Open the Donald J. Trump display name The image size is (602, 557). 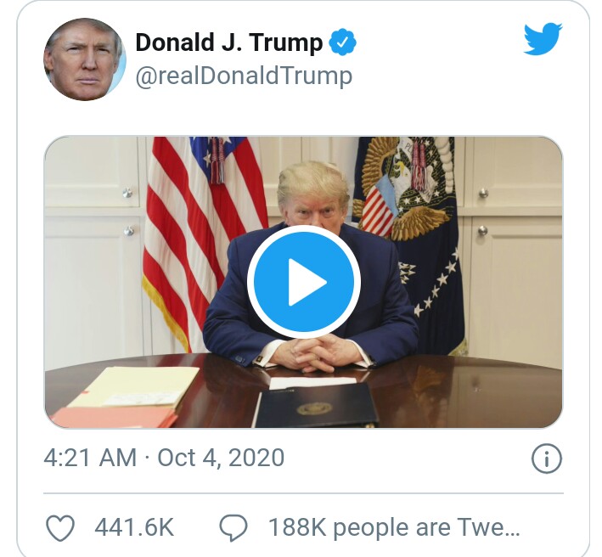pyautogui.click(x=229, y=42)
